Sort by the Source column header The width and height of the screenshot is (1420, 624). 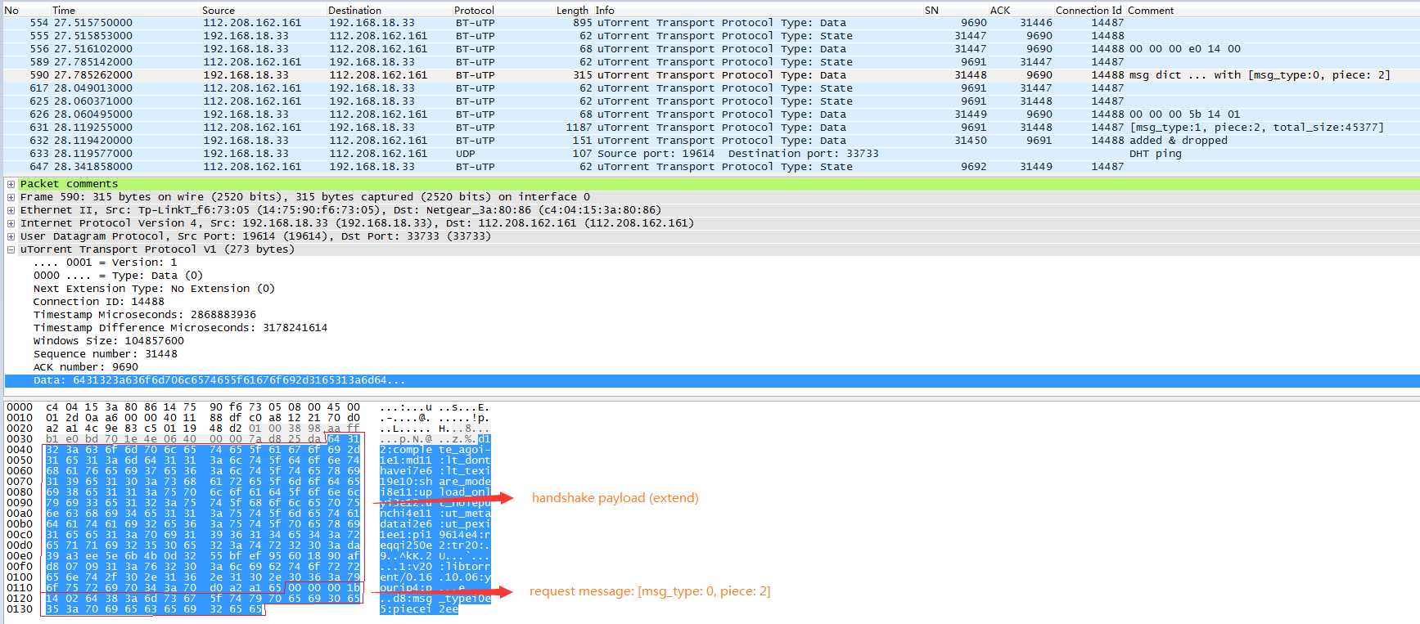(x=219, y=11)
